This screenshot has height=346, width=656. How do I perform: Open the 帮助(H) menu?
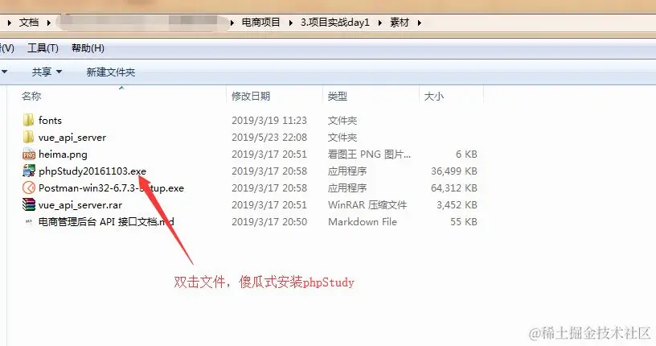88,48
